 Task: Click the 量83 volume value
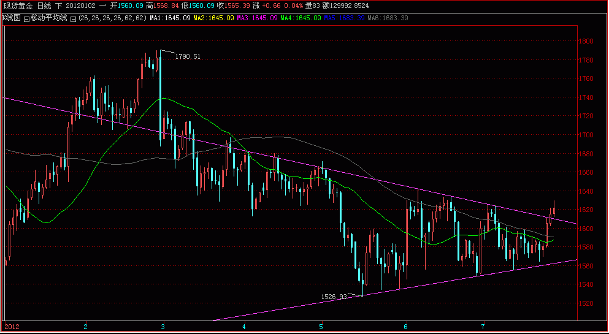point(312,6)
